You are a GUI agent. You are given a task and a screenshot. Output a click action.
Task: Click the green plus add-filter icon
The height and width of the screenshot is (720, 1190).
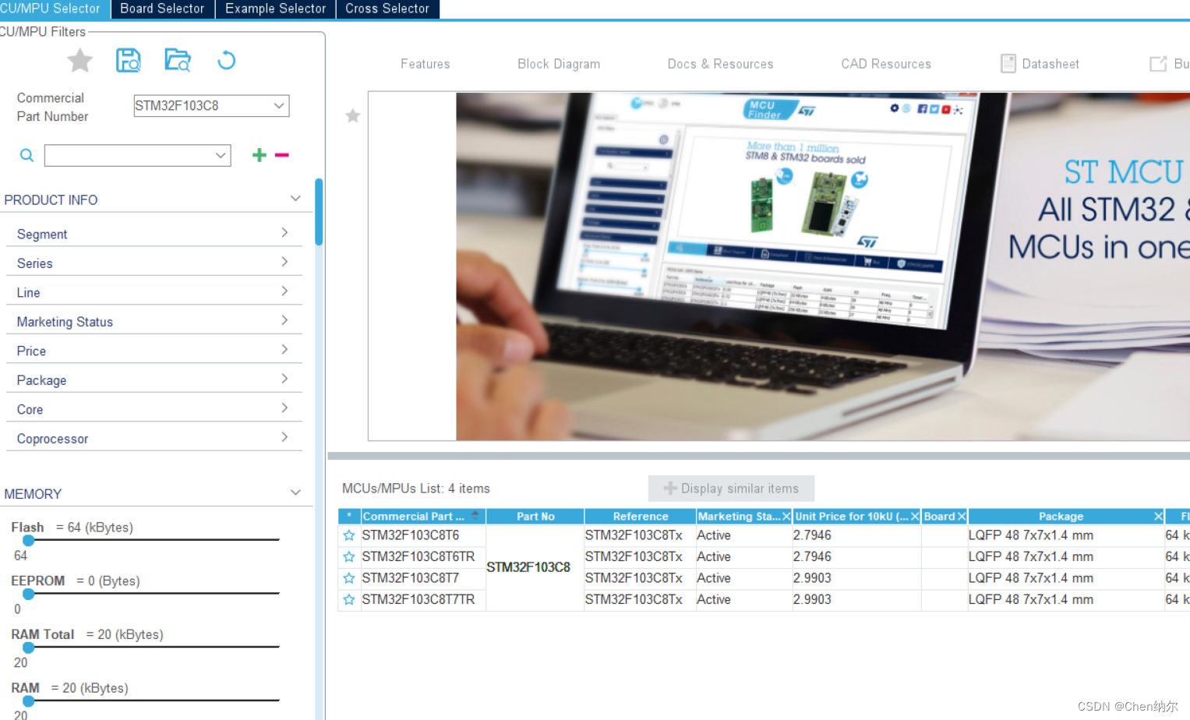tap(260, 155)
